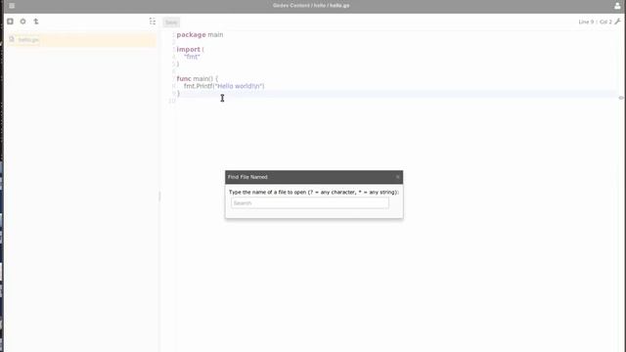
Task: Open editor settings wrench icon
Action: [618, 22]
